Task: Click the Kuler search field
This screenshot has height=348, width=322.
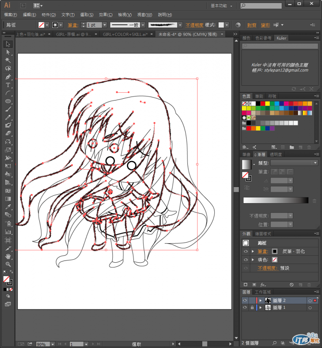Action: tap(280, 46)
